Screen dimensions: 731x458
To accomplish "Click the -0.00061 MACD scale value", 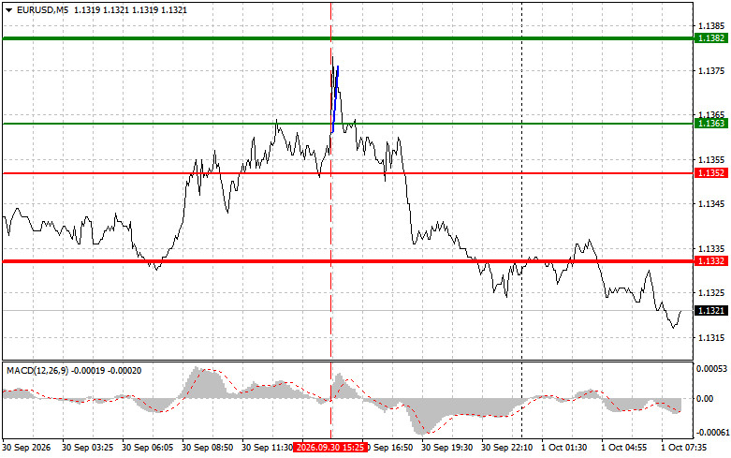I will point(711,433).
